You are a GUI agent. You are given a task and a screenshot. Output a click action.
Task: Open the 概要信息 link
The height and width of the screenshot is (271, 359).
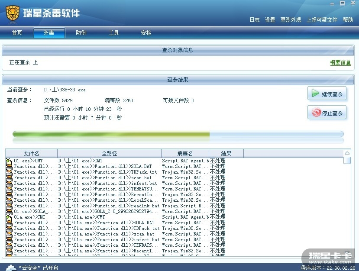coord(340,63)
